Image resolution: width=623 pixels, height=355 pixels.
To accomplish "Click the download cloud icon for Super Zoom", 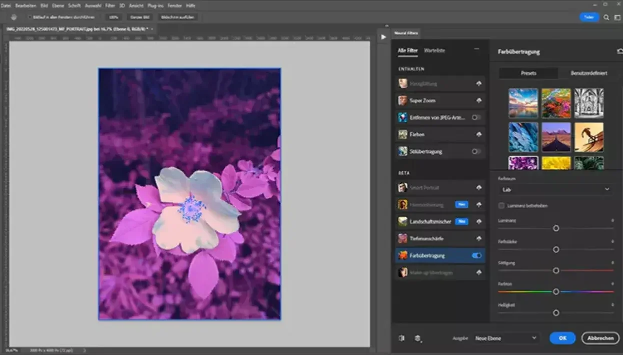I will point(478,101).
